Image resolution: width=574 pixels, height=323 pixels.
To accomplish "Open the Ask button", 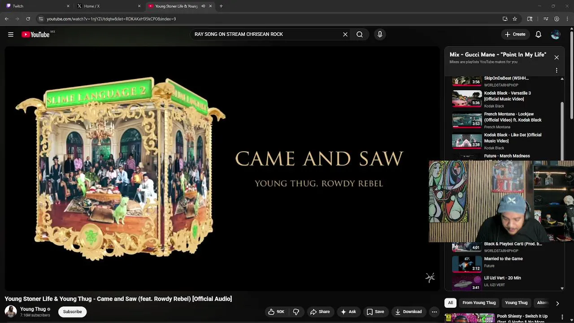I will (x=348, y=312).
